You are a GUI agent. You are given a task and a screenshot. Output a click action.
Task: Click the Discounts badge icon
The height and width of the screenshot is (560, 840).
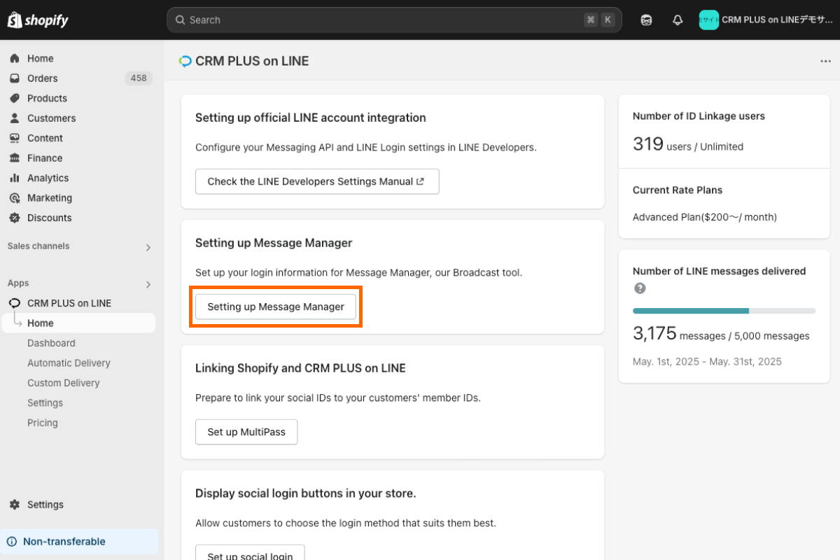(15, 218)
